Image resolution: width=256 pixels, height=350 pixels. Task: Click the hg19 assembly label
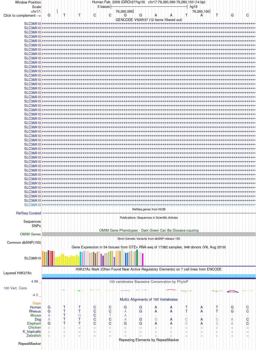193,6
